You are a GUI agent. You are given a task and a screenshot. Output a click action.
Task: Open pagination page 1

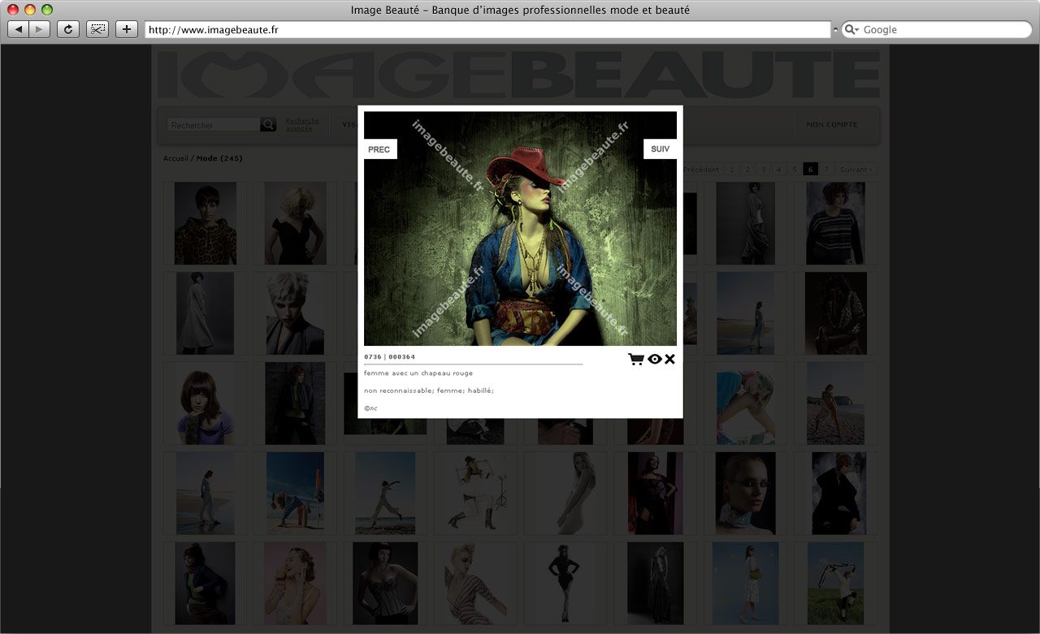pos(732,170)
